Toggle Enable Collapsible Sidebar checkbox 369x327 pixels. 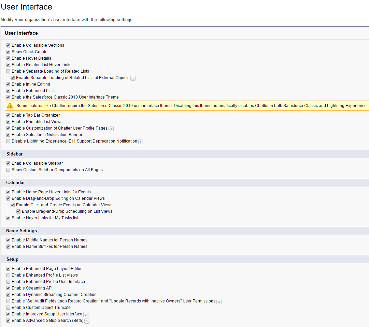8,163
